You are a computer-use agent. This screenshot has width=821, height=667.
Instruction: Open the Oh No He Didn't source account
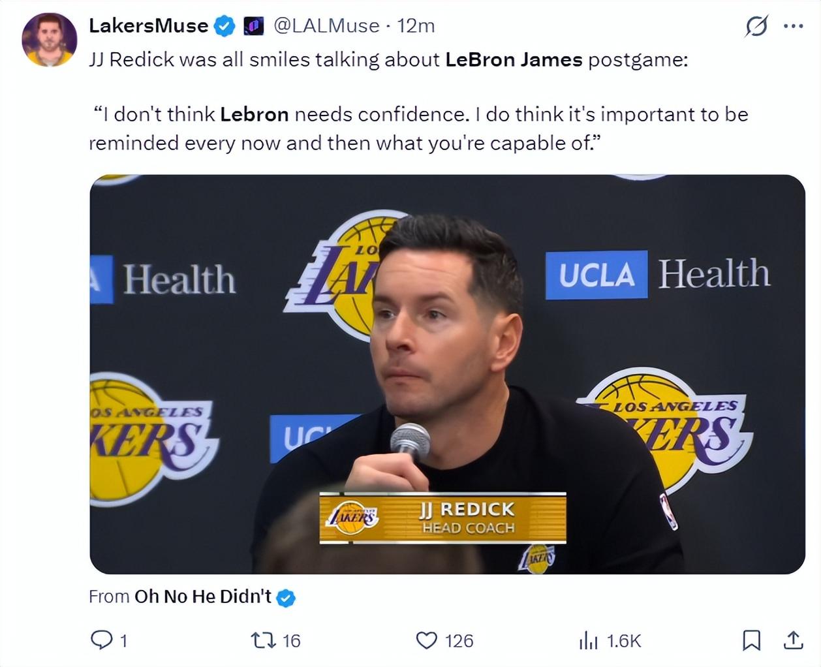coord(202,597)
